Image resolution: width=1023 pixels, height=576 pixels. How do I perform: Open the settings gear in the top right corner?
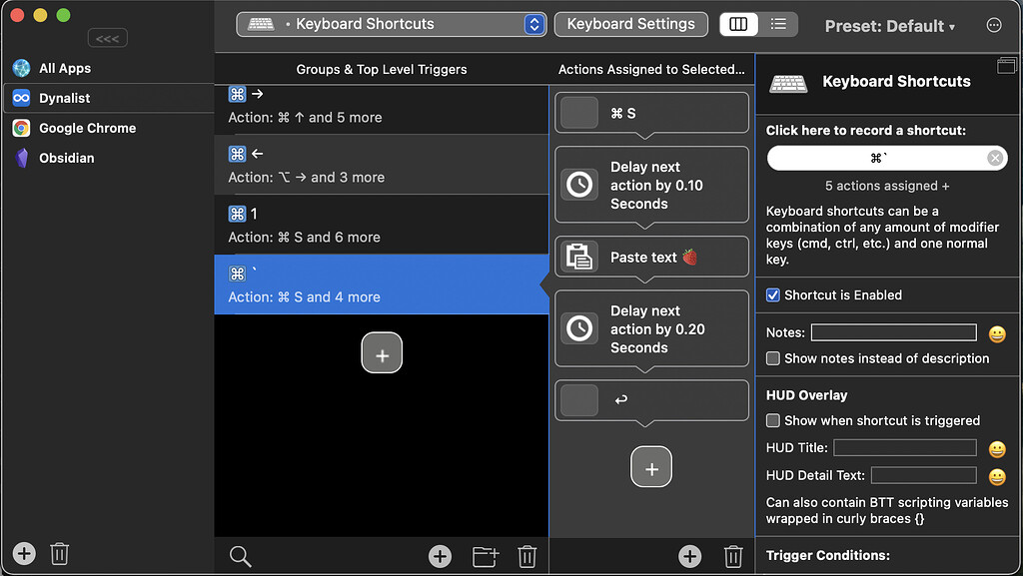tap(995, 26)
